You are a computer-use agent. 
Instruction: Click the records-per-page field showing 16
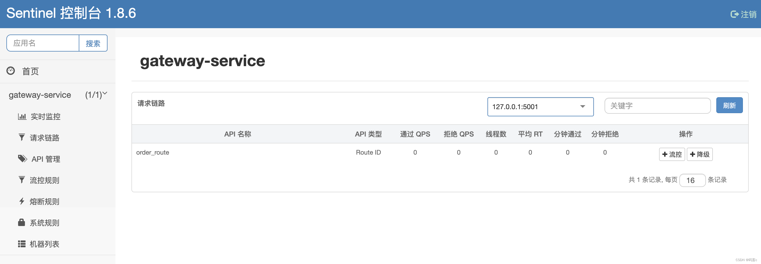pos(692,180)
